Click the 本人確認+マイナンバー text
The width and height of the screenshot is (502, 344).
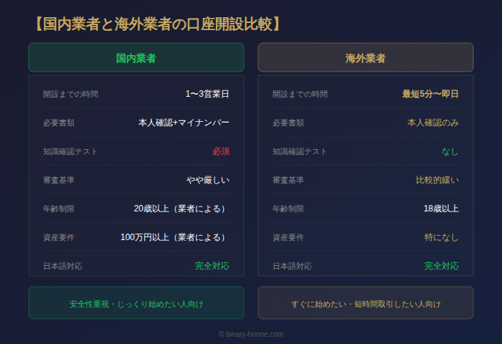coord(184,123)
